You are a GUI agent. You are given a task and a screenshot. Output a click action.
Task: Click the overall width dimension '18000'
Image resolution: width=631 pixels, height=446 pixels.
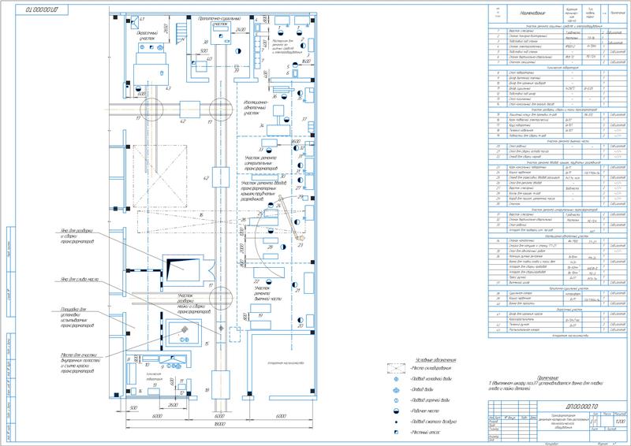coord(220,424)
